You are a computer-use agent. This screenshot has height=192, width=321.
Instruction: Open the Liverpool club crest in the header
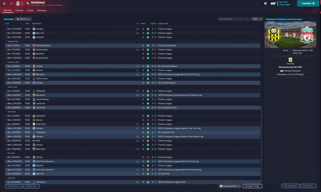(18, 4)
